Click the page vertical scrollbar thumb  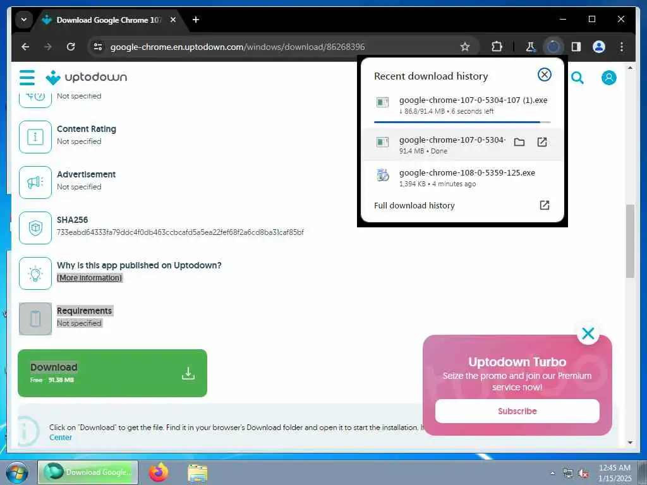coord(630,241)
